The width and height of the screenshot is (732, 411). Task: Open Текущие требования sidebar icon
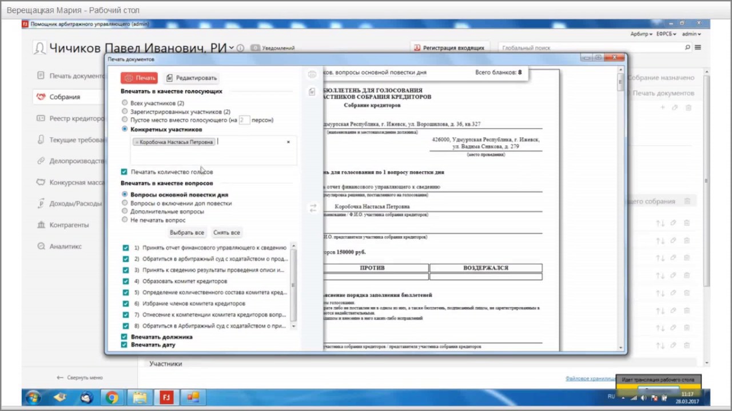(x=40, y=139)
